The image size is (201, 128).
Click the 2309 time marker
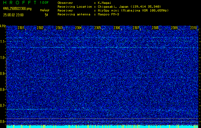click(174, 28)
